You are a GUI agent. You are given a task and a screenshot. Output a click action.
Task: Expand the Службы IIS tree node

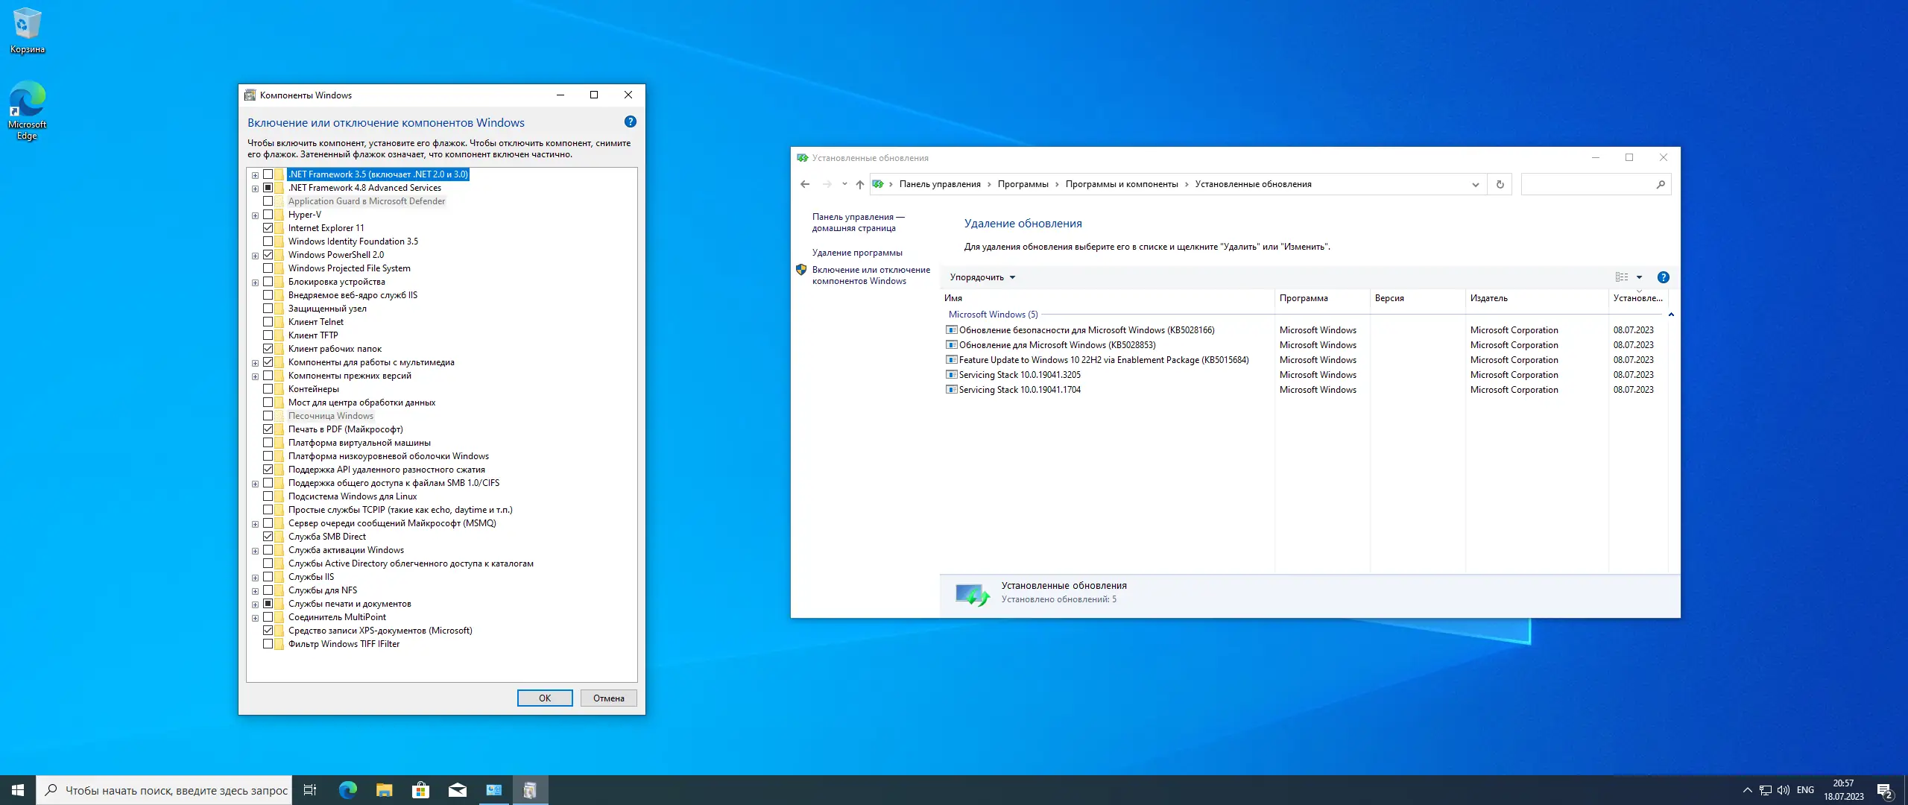255,578
